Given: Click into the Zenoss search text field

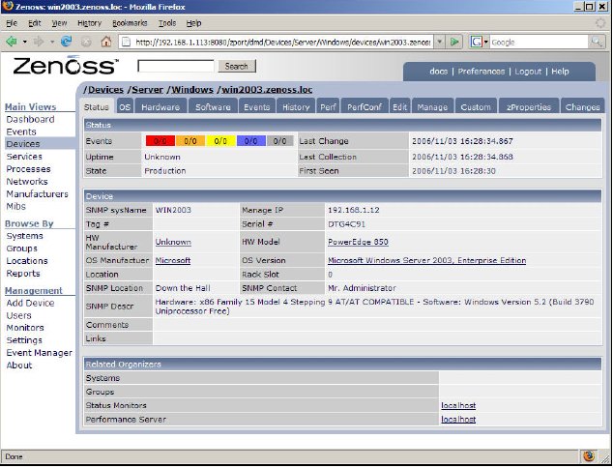Looking at the screenshot, I should 176,66.
